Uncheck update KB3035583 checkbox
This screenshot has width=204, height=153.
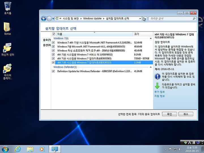tap(53, 58)
